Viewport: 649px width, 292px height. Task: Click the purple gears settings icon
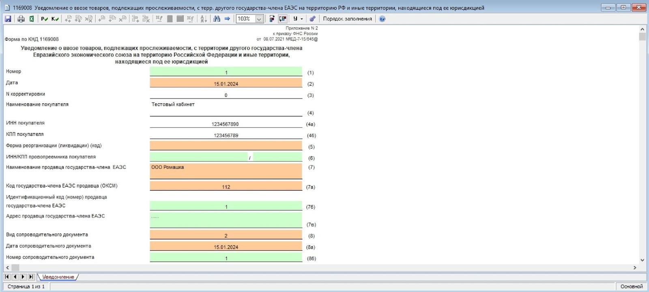pyautogui.click(x=312, y=19)
